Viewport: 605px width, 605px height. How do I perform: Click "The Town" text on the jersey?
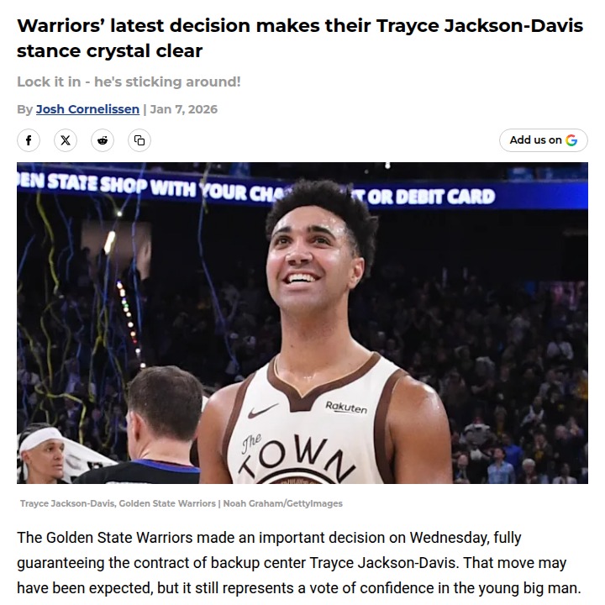[295, 456]
